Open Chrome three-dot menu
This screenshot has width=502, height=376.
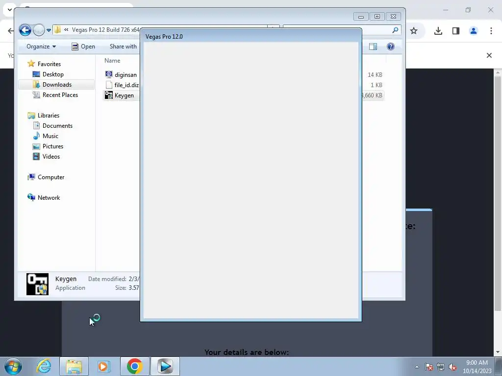coord(491,31)
